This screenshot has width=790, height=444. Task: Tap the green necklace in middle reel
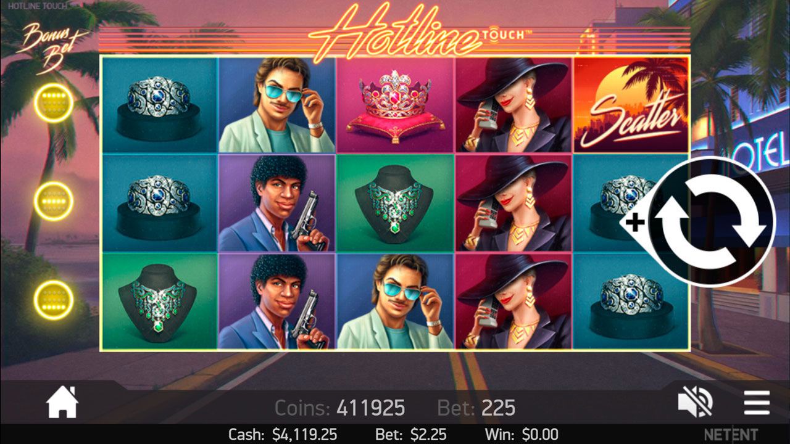[x=395, y=203]
